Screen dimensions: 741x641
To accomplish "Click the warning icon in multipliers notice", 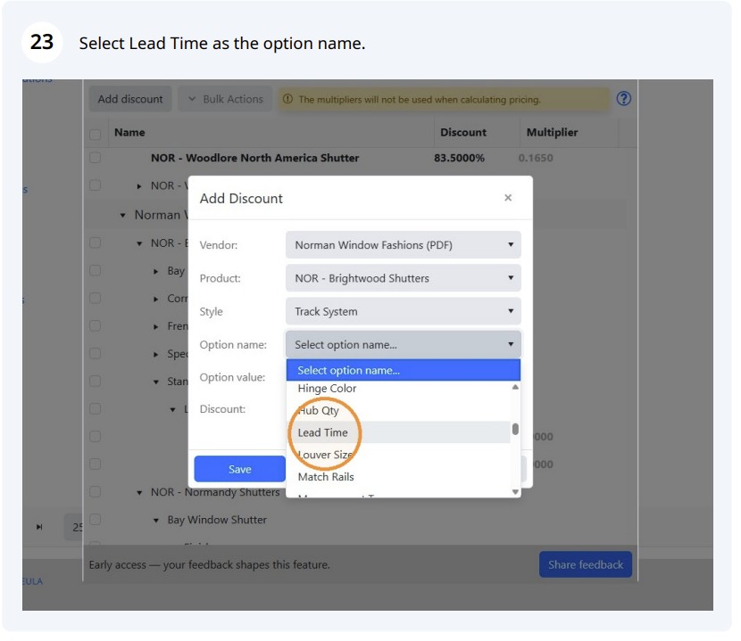I will [287, 99].
